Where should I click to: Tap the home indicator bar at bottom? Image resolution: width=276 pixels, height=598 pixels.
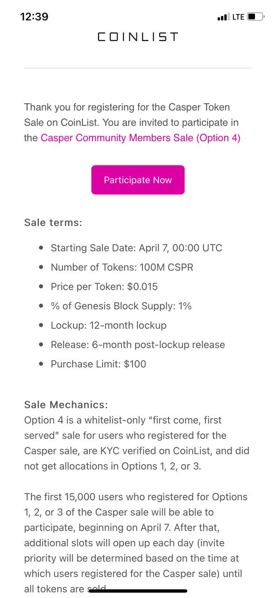pyautogui.click(x=138, y=591)
